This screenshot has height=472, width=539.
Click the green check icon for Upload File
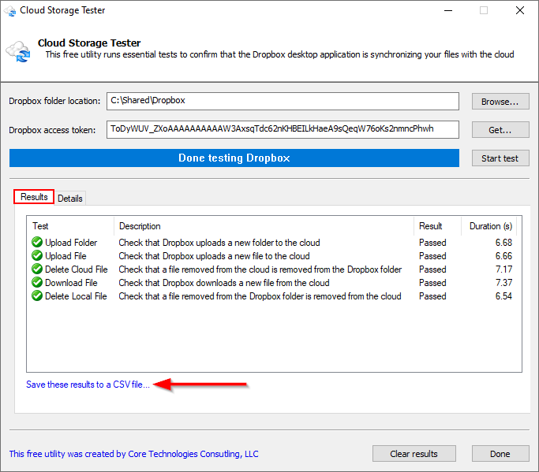pos(37,256)
